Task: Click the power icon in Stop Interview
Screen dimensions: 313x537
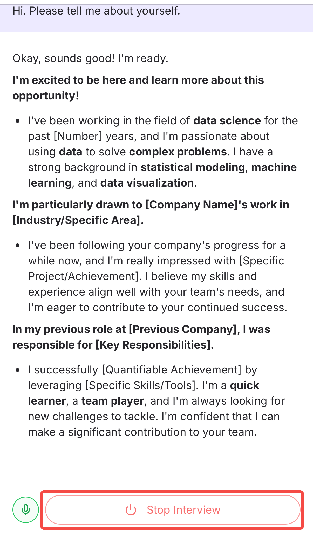Action: click(x=131, y=510)
